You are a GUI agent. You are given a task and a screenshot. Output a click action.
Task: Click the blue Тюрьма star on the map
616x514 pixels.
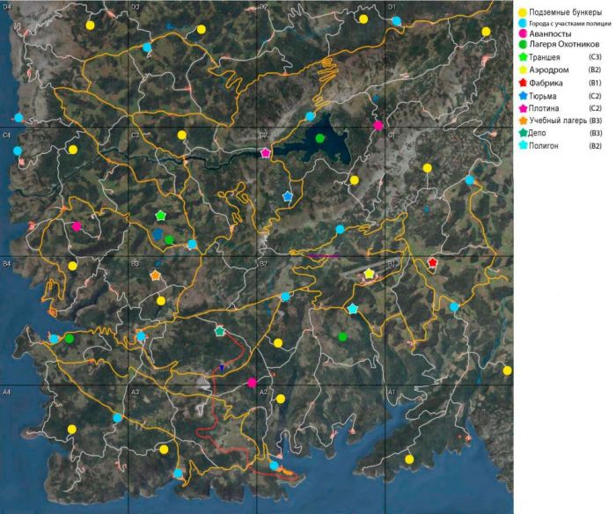tap(287, 195)
